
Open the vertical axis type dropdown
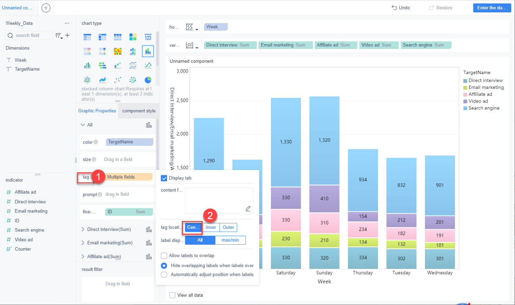tap(192, 45)
